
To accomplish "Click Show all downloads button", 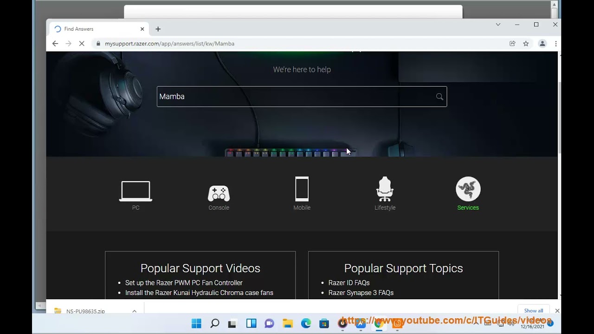I will click(x=534, y=310).
